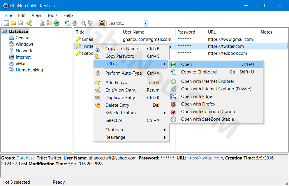Click the ghanou.com@gmail.com user name cell
This screenshot has width=289, height=186.
[147, 39]
